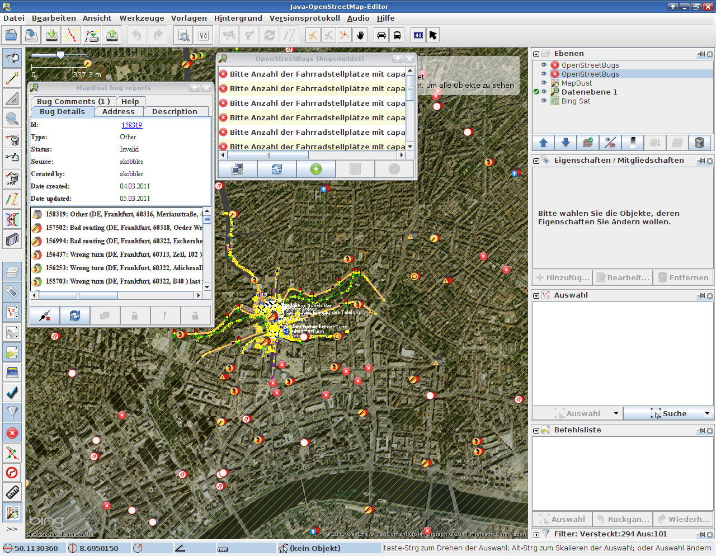Screen dimensions: 716x556
Task: Refresh the OpenStreetBugs list
Action: point(277,169)
